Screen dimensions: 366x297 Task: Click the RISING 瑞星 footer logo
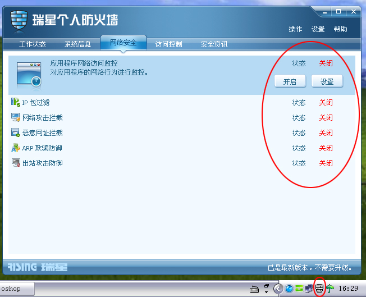(x=38, y=267)
